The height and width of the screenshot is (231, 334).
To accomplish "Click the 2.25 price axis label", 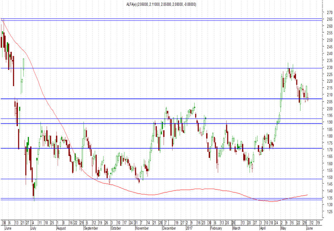I will tap(330, 74).
